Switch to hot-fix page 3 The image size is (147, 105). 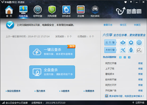[129, 57]
